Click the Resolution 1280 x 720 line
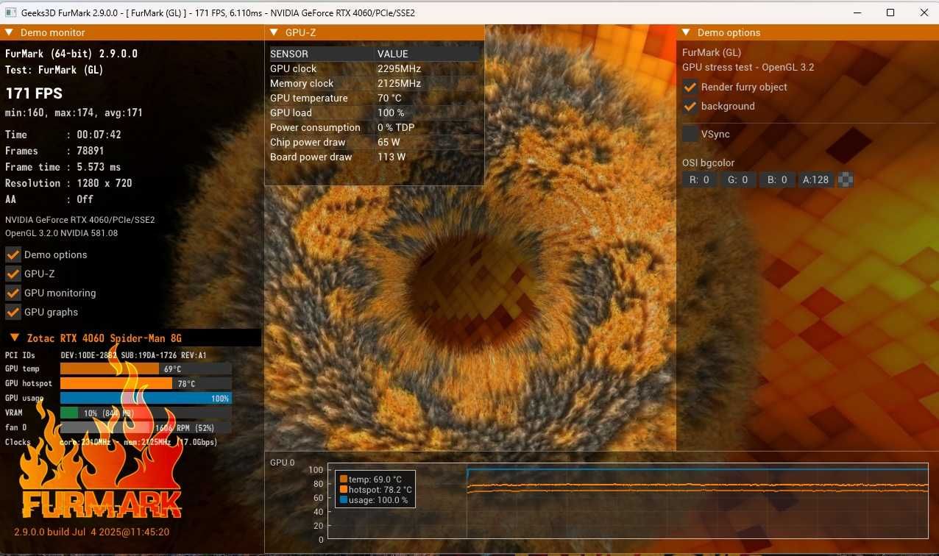Viewport: 939px width, 556px height. (x=68, y=183)
